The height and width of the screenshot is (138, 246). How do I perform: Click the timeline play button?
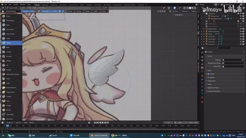coord(103,123)
